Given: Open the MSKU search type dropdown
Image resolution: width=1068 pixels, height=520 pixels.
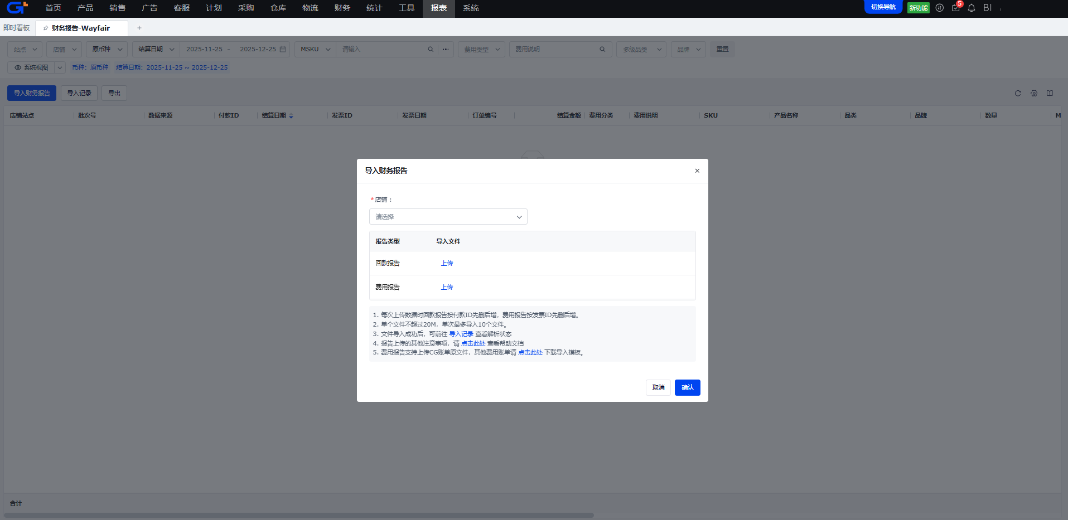Looking at the screenshot, I should click(x=316, y=49).
